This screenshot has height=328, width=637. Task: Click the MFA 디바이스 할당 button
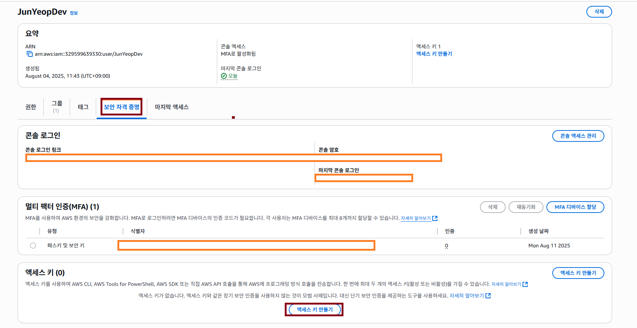575,207
